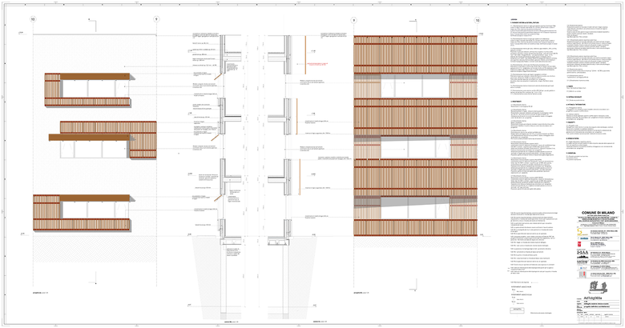
Task: Click the top-left wooden cladding elevation
Action: (88, 89)
